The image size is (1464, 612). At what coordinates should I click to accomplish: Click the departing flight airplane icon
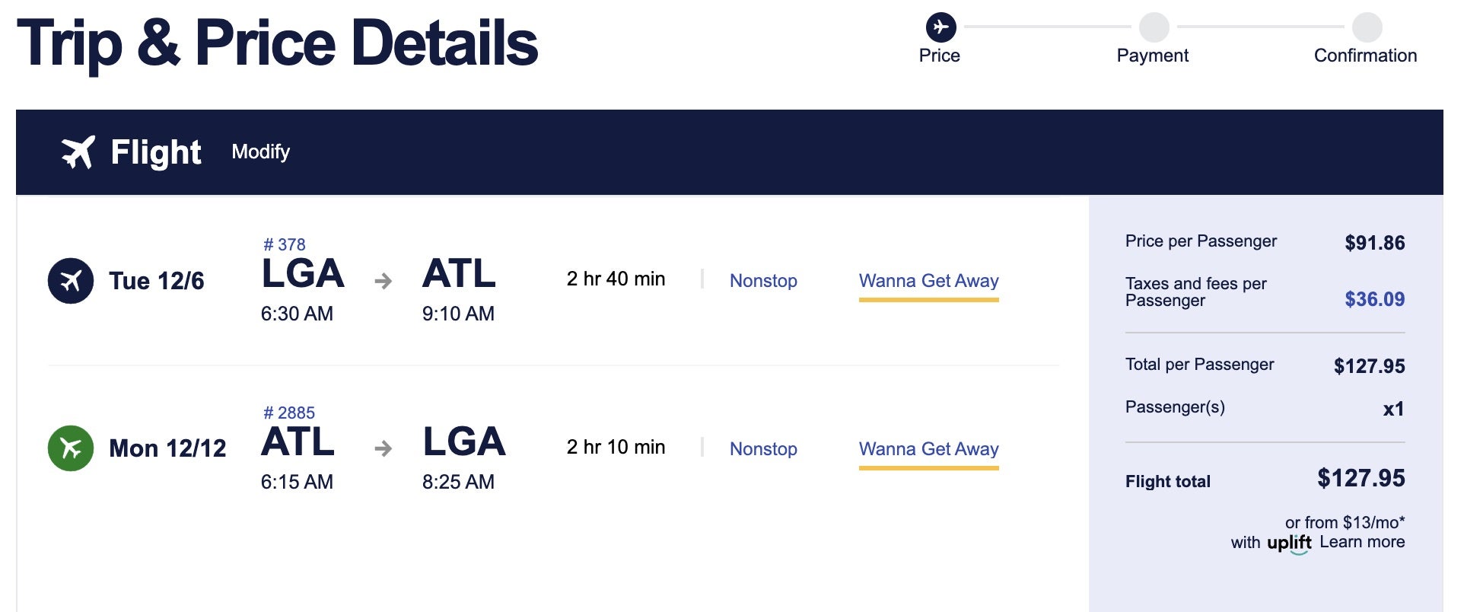pyautogui.click(x=69, y=280)
